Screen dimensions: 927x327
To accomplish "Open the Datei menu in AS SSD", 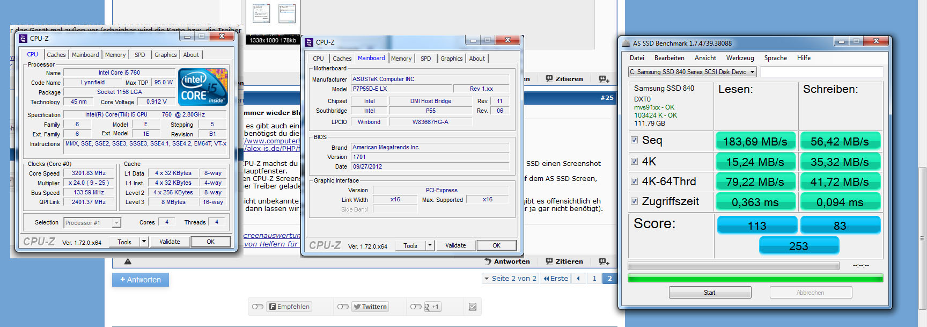I will click(637, 58).
